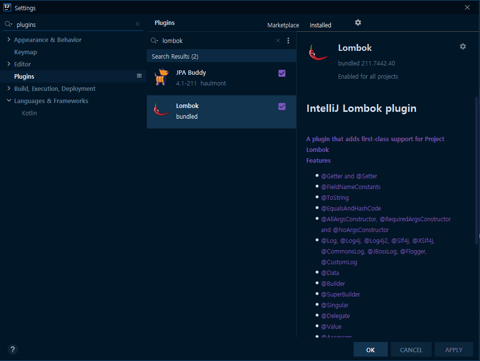Click '4.1-211 haulmont' version text

coord(201,84)
